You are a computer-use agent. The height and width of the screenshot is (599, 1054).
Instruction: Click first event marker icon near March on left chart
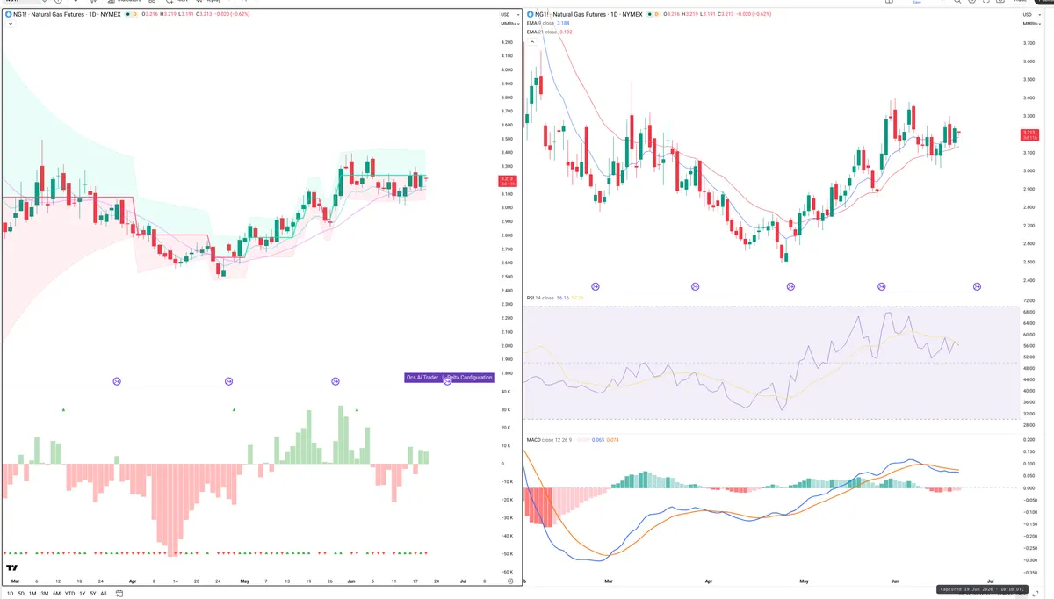118,380
